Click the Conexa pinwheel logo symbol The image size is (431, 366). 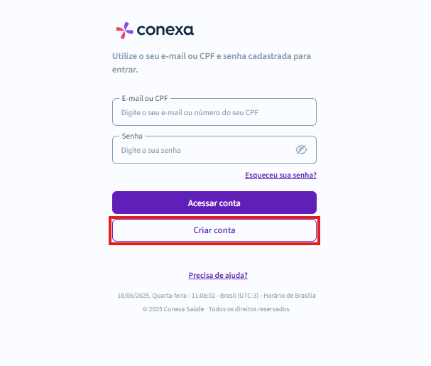click(x=124, y=31)
